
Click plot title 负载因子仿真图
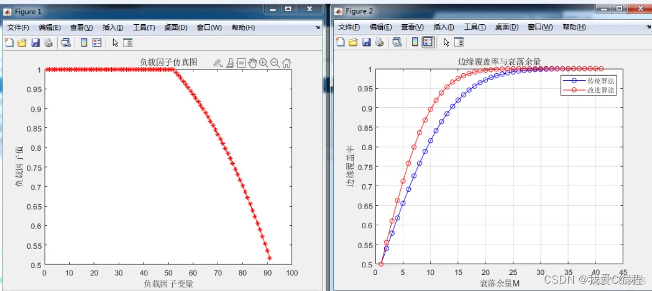coord(168,63)
